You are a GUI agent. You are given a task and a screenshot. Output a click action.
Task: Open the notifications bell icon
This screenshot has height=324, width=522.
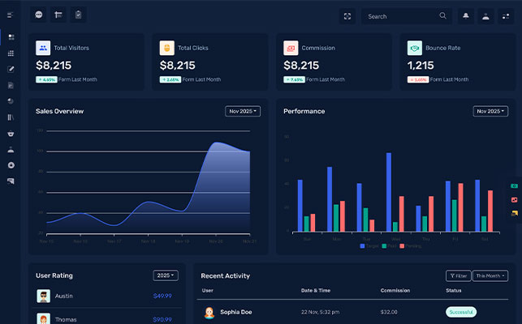(x=466, y=16)
